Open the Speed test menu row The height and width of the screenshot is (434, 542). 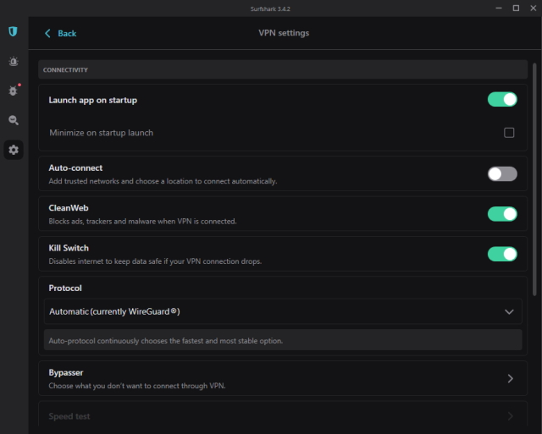point(254,416)
